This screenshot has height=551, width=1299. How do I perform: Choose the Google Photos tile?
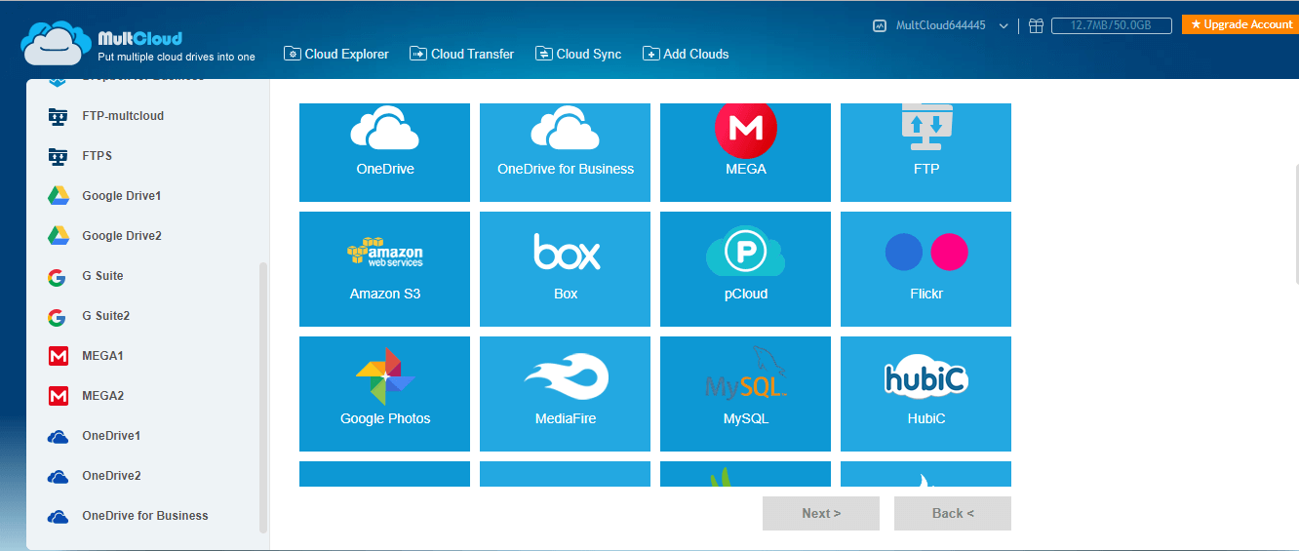click(384, 393)
